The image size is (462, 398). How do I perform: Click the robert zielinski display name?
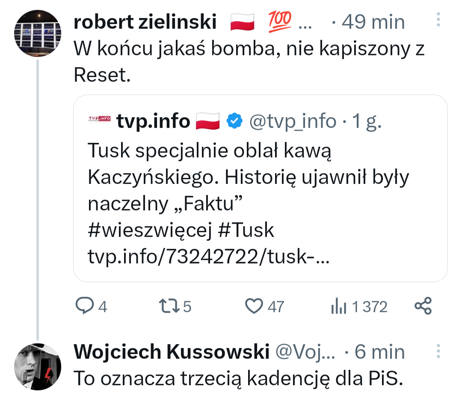click(145, 22)
